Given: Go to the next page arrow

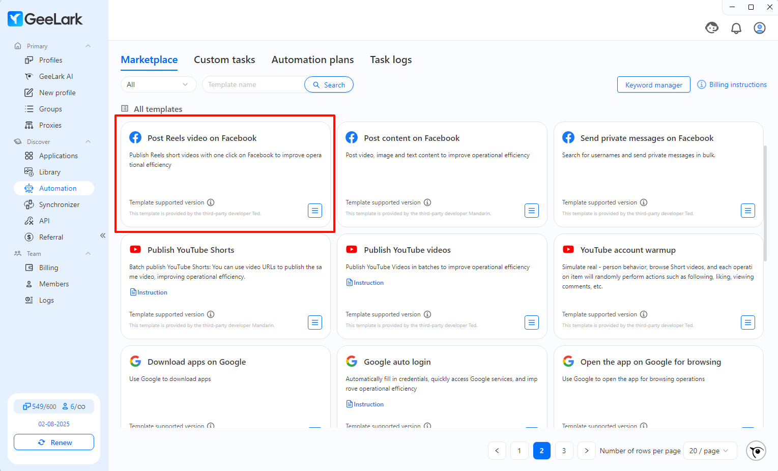Looking at the screenshot, I should coord(587,451).
